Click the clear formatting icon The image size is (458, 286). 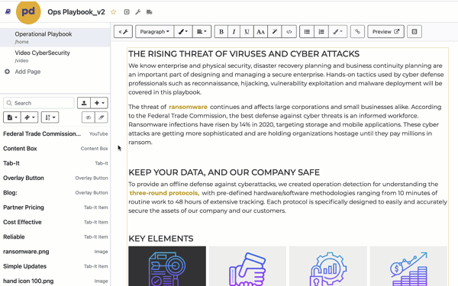pos(275,31)
